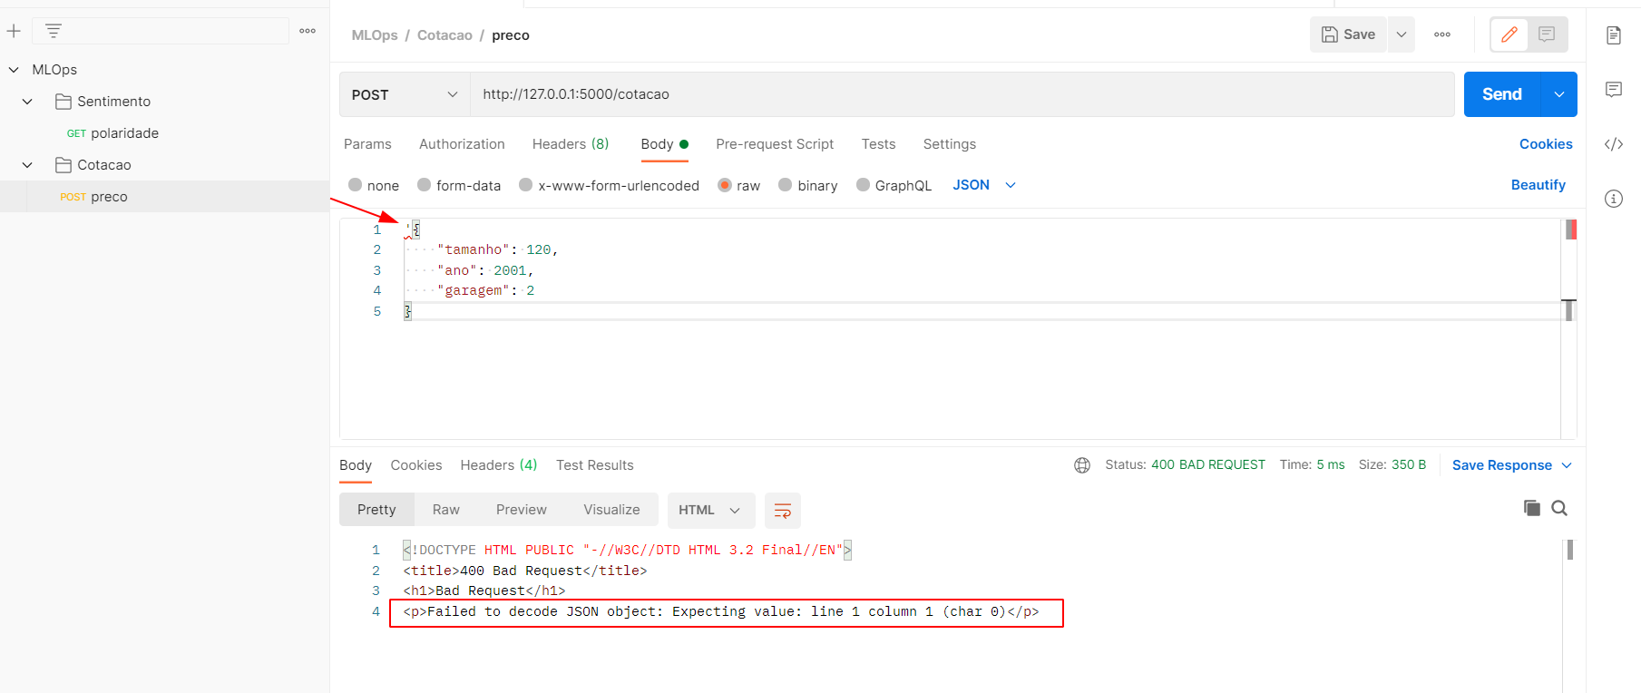Open the request Headers (8) tab

[x=571, y=144]
